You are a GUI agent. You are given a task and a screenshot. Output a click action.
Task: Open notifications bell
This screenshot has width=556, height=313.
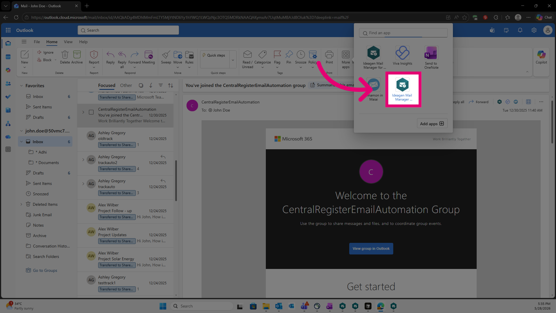coord(520,30)
